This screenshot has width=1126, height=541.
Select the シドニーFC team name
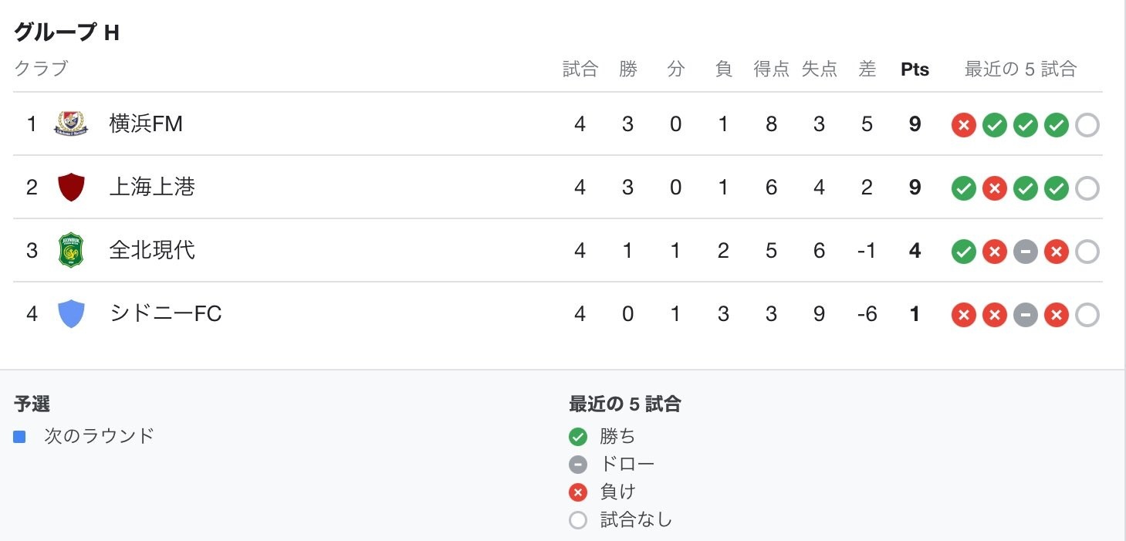[165, 314]
